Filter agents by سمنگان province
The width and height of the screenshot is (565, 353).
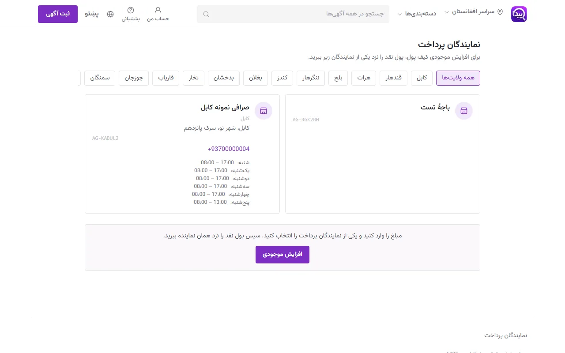(100, 78)
